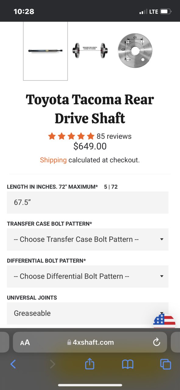View the bolt pattern flange thumbnail
Viewport: 180px width, 390px height.
click(135, 51)
